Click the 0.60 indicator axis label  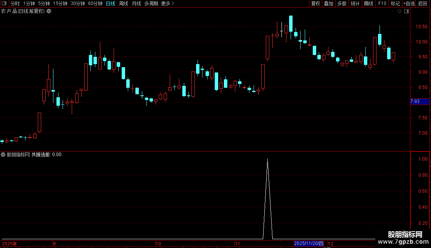(423, 191)
